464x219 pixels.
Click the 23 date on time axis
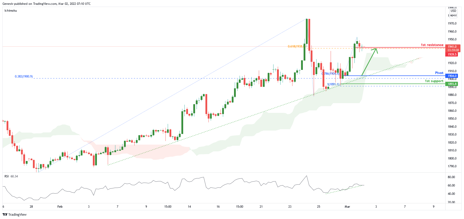(290, 207)
